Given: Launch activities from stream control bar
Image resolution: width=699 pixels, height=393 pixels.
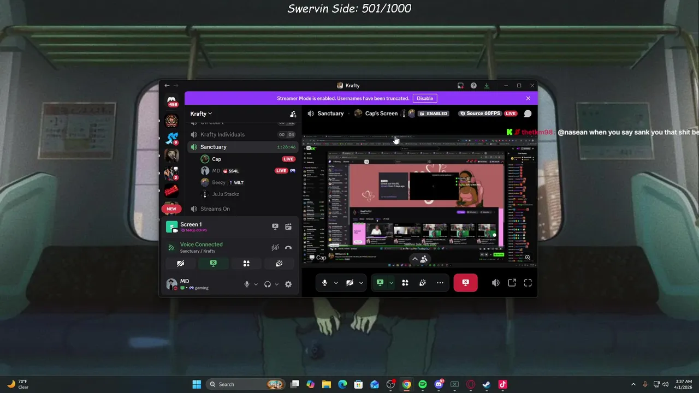Looking at the screenshot, I should (405, 283).
